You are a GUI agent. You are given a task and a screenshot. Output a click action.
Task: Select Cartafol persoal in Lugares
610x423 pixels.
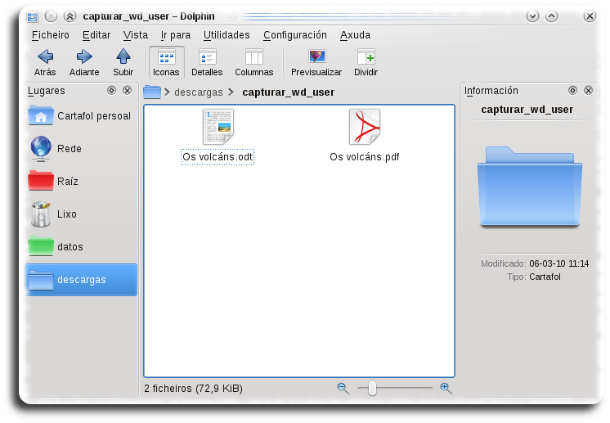[x=80, y=116]
